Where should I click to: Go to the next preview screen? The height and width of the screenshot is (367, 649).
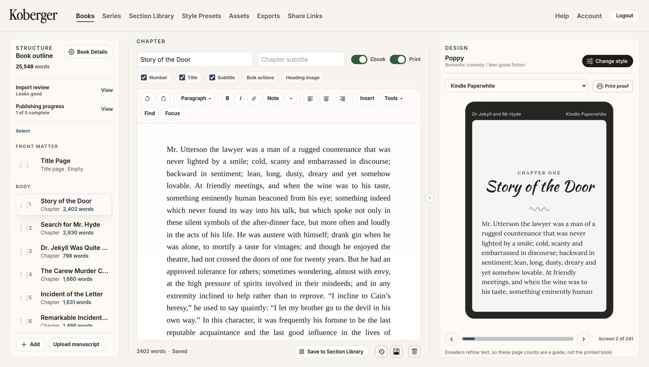tap(584, 339)
